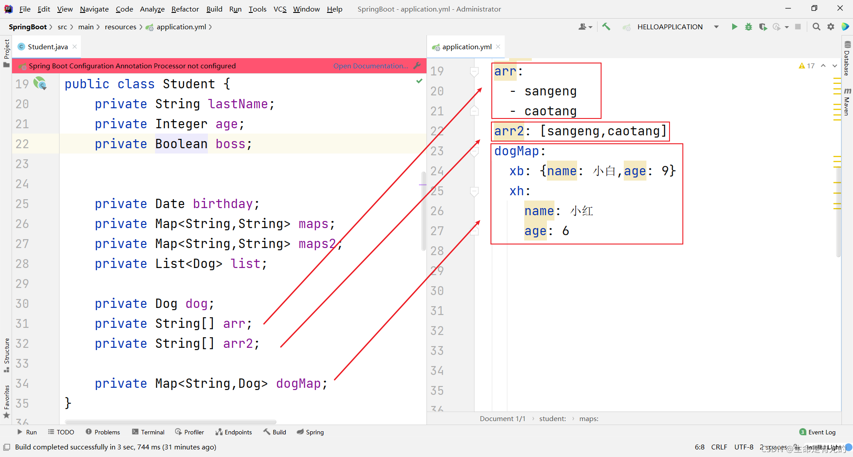Screen dimensions: 853x457
Task: Start debugging with the bug icon
Action: [749, 27]
